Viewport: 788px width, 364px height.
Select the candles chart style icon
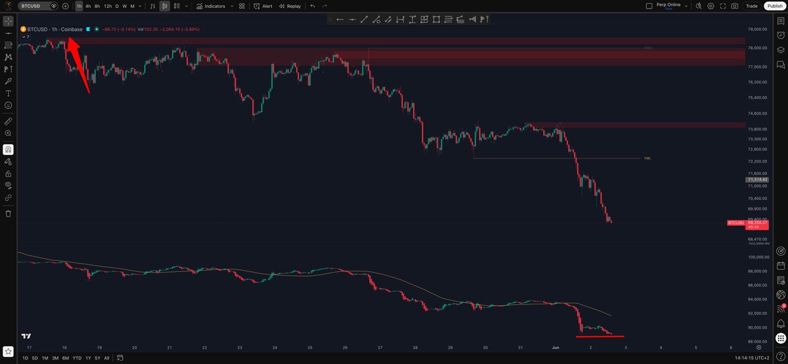(165, 6)
